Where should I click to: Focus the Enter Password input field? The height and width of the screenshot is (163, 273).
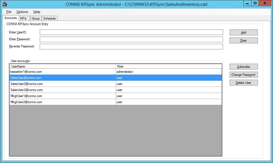click(x=131, y=39)
